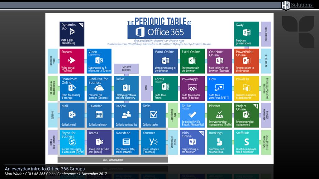
Task: Select 'Everyday project management [Trello]' text
Action: tap(220, 123)
